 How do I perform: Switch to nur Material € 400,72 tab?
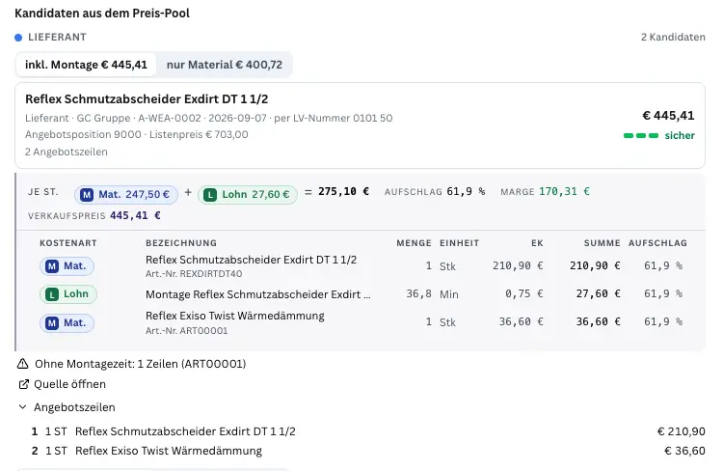click(224, 65)
